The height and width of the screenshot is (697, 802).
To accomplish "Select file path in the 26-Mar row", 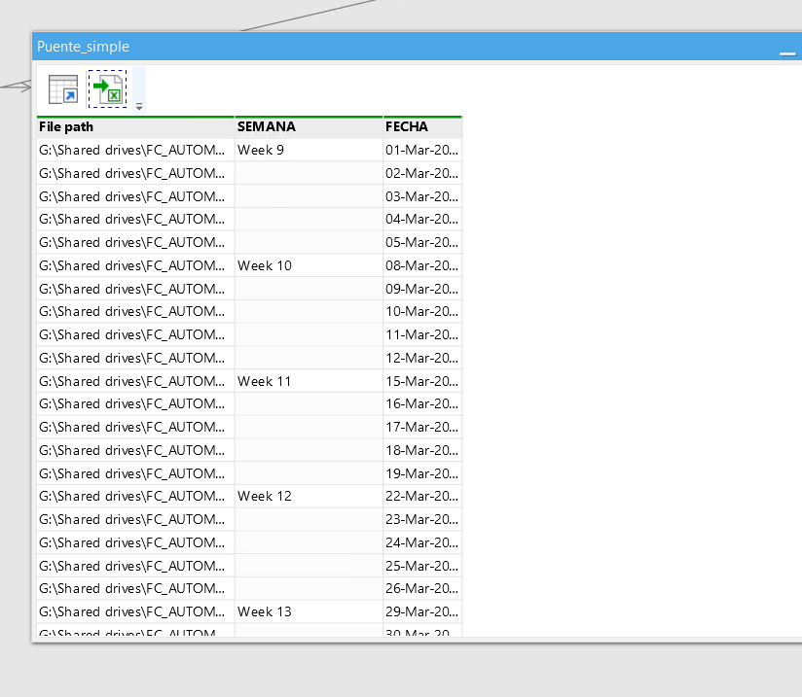I will click(x=135, y=589).
